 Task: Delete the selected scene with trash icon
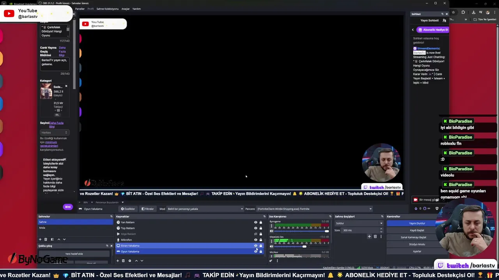coord(46,239)
